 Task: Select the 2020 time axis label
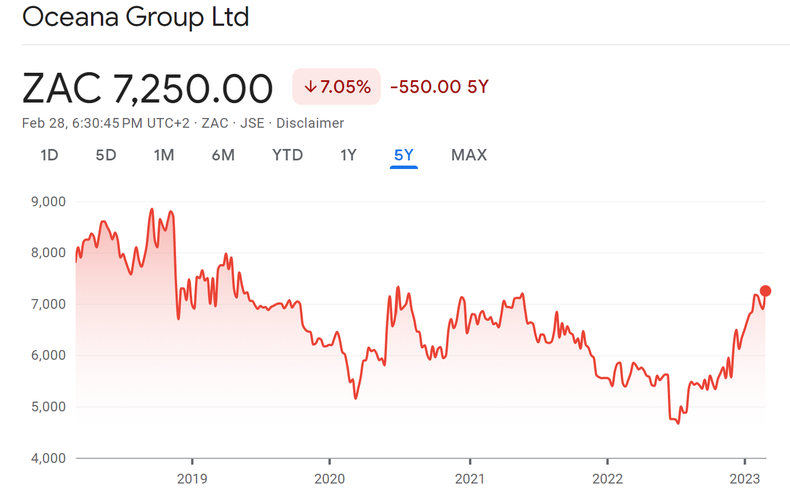(x=330, y=479)
